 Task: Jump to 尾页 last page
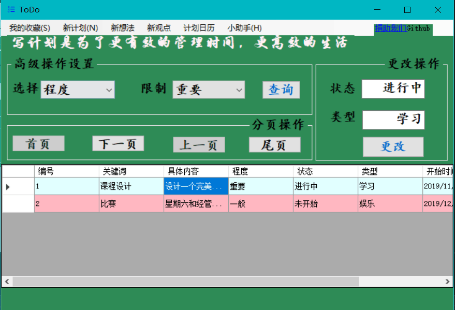274,145
